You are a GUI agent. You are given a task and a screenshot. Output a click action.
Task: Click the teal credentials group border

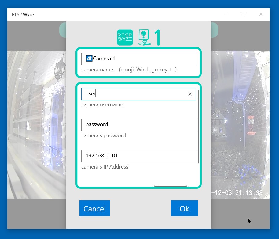[x=138, y=83]
